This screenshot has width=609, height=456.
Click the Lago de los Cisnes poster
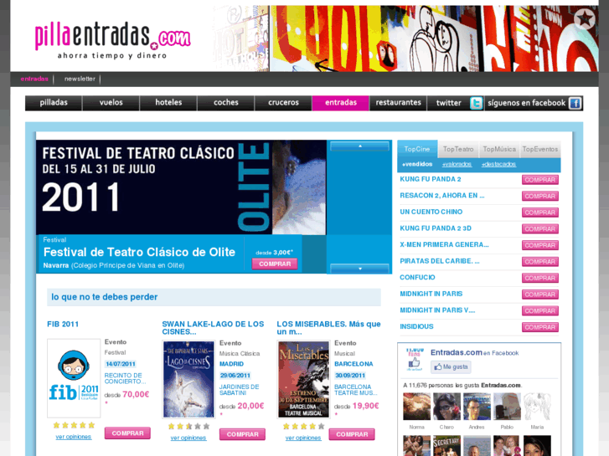tap(188, 379)
